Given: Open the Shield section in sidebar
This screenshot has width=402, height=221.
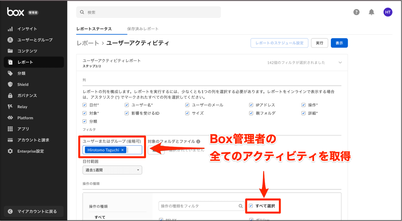Looking at the screenshot, I should pos(23,84).
